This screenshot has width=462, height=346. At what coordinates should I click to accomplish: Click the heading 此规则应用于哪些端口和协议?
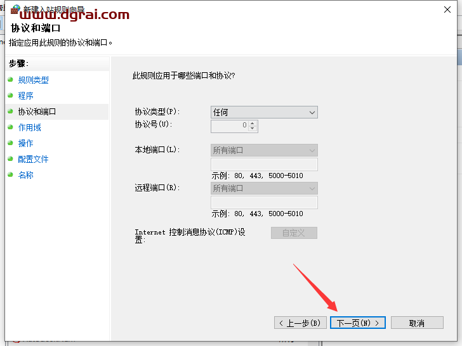(x=183, y=76)
